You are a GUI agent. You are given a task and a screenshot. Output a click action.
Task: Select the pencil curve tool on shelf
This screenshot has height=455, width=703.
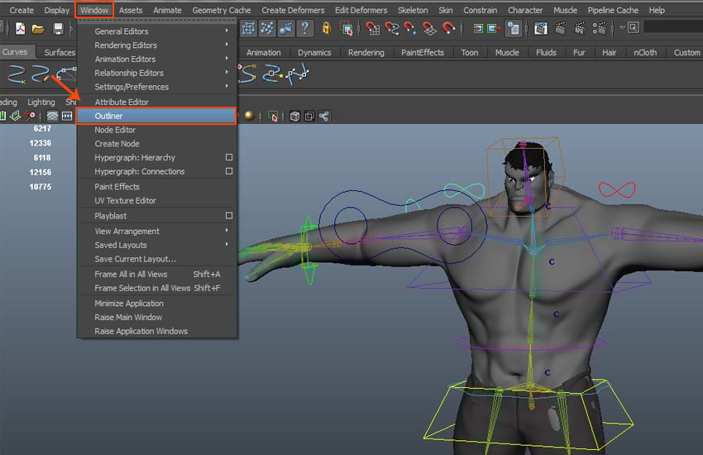39,74
